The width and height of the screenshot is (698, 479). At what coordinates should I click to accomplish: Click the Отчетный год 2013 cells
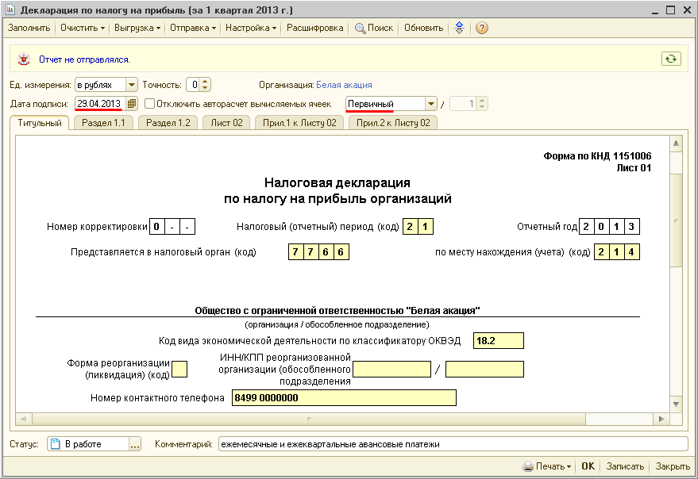click(609, 226)
